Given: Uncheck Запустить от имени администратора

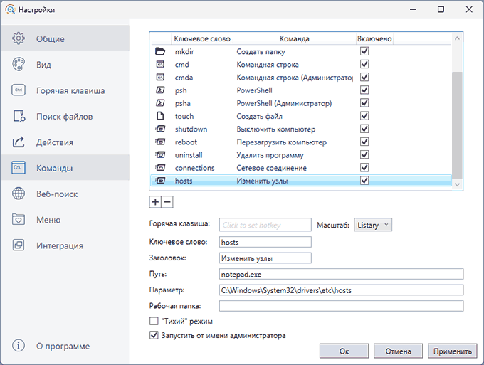Looking at the screenshot, I should point(154,335).
